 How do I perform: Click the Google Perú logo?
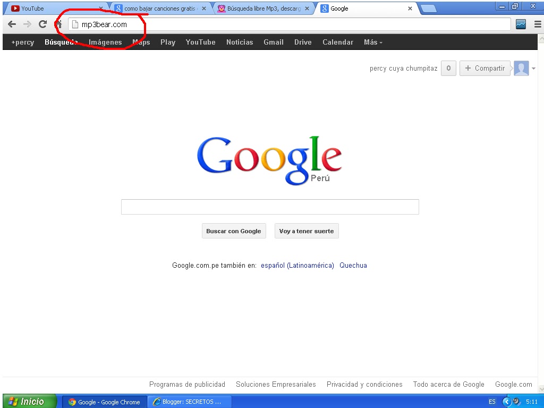coord(269,160)
